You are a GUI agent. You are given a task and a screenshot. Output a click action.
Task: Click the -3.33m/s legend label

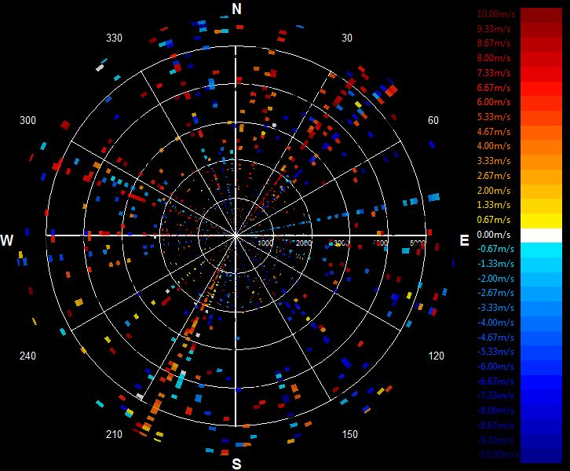coord(496,308)
